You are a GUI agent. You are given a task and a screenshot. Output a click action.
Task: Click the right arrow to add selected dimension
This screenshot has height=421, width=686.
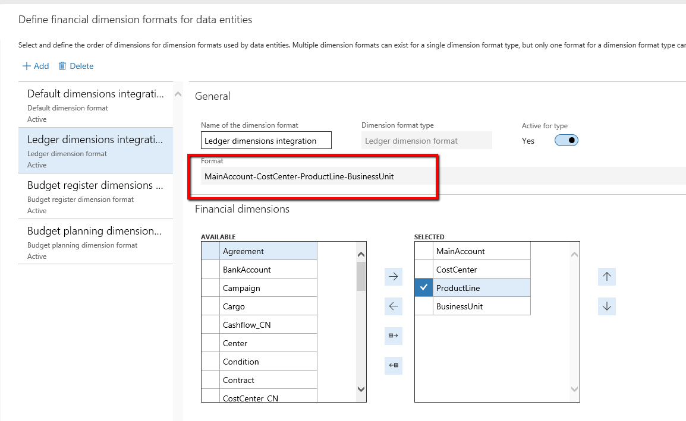pyautogui.click(x=393, y=276)
